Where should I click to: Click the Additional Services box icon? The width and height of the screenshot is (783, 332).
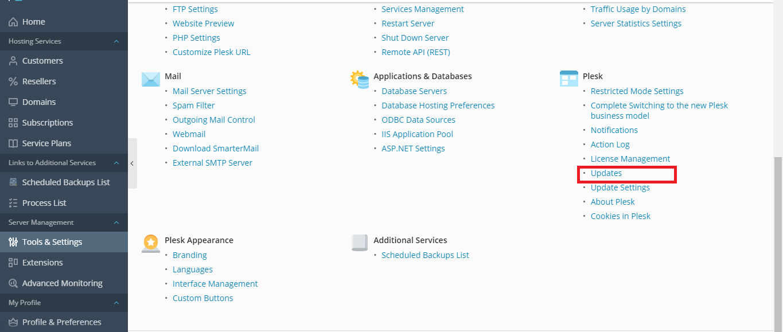point(360,243)
